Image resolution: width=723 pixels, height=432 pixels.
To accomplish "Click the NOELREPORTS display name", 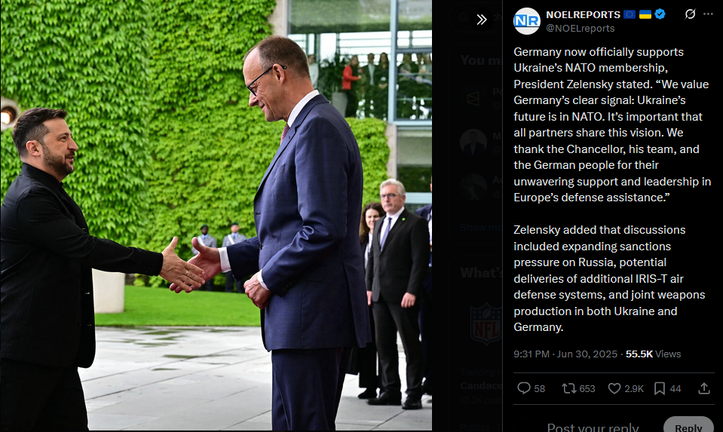I will (584, 15).
